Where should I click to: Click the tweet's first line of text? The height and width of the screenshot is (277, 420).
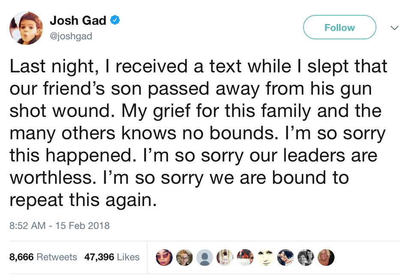(198, 66)
